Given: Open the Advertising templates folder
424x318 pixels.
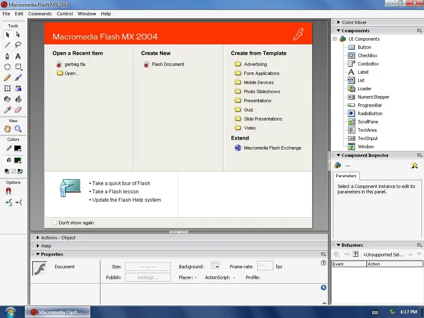Looking at the screenshot, I should click(251, 64).
